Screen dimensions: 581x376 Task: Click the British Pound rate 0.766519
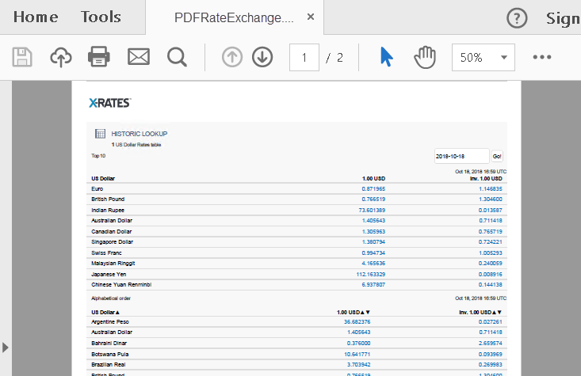pos(373,199)
